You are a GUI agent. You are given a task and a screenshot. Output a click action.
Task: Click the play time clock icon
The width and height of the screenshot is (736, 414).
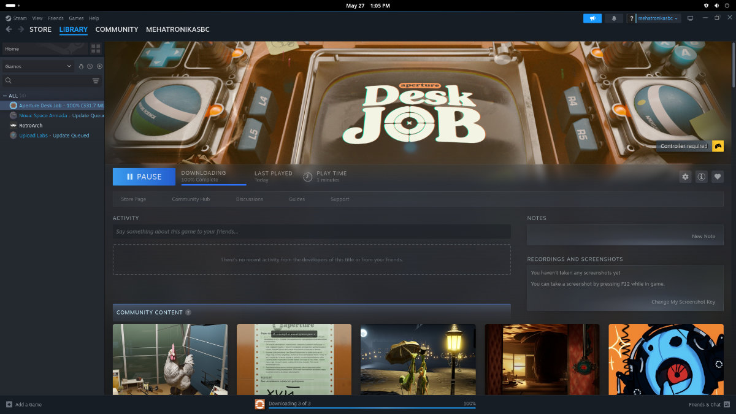(308, 177)
